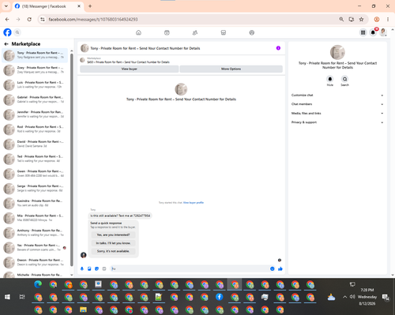Image resolution: width=395 pixels, height=315 pixels.
Task: Open the Video tab icon
Action: (167, 32)
